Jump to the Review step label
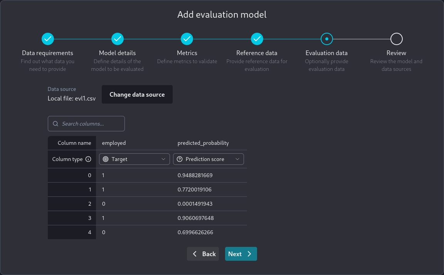 coord(396,53)
